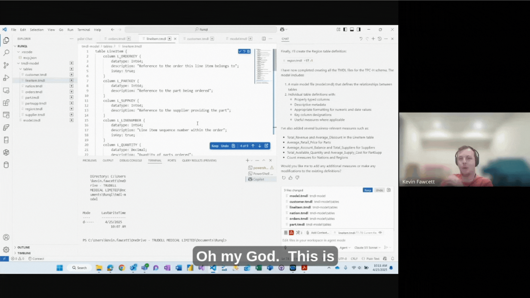Click Undo in editor change toolbar

(x=225, y=146)
